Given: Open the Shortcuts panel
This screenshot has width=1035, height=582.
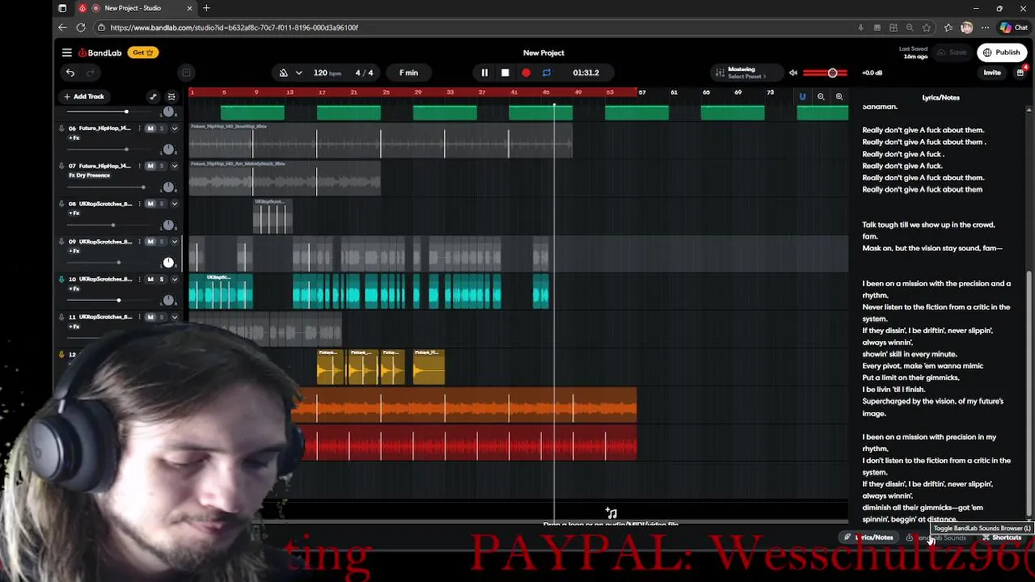Looking at the screenshot, I should (1002, 538).
